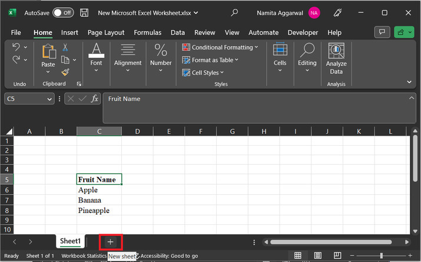Expand the Redo history dropdown arrow
The image size is (421, 262).
[x=25, y=60]
